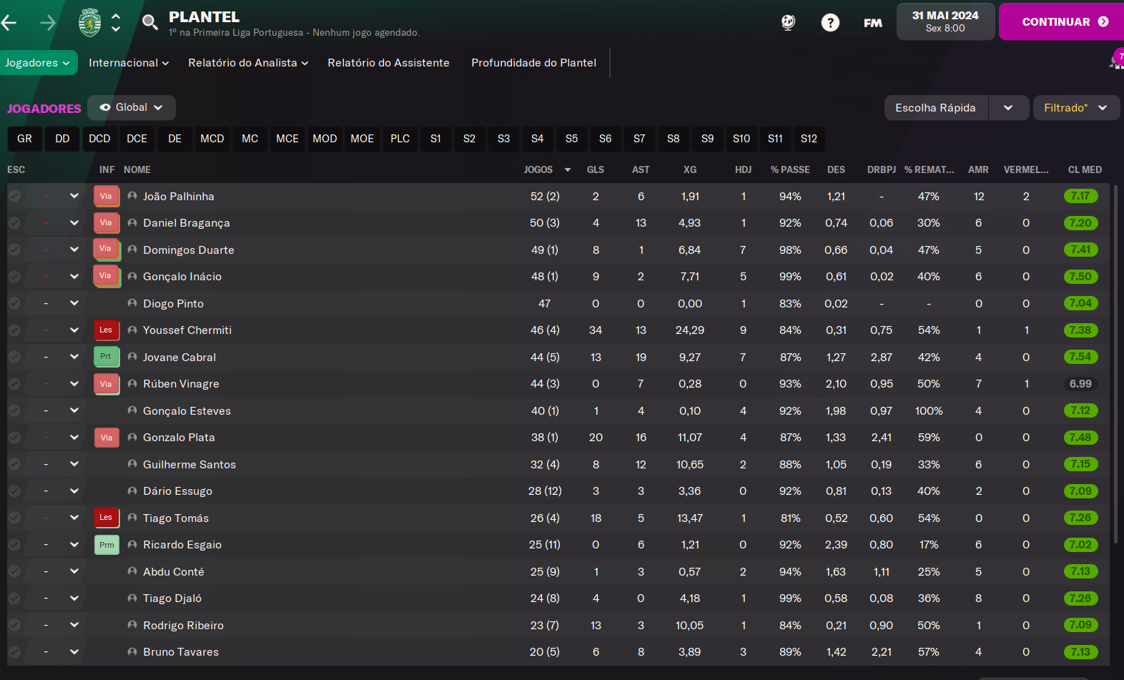1124x680 pixels.
Task: Open Dário Essugo's player profile icon
Action: [132, 491]
